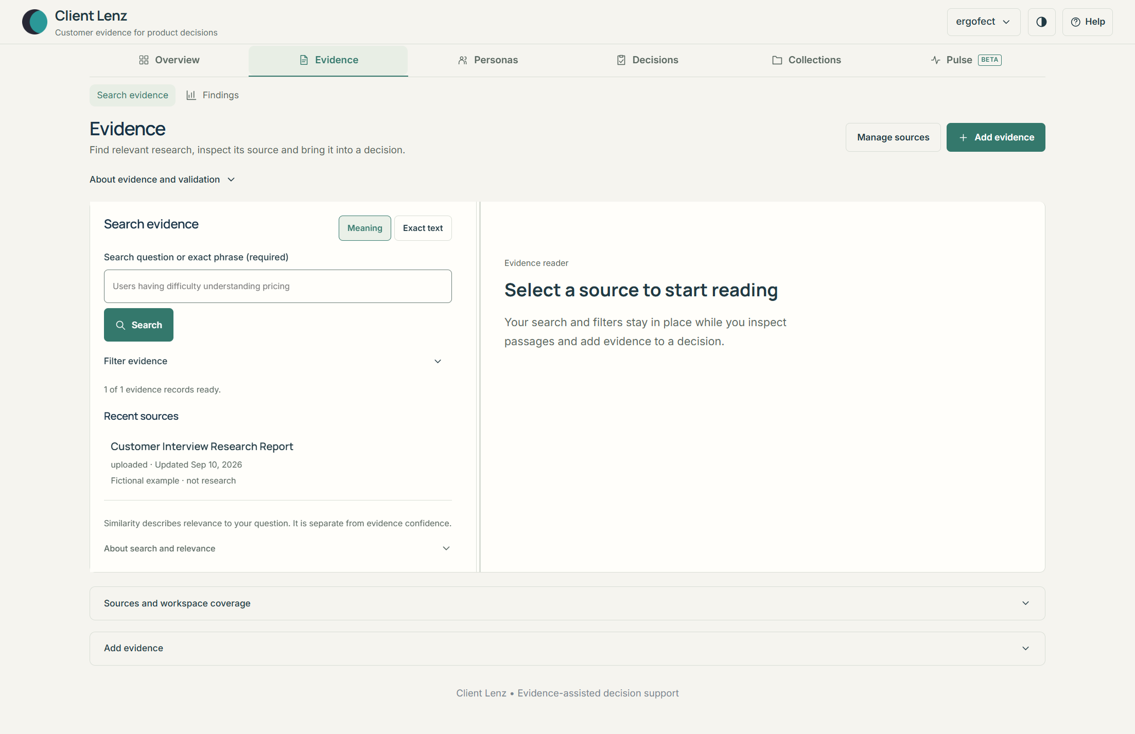Viewport: 1135px width, 734px height.
Task: Click 'Fictional example · not research' label
Action: (173, 480)
